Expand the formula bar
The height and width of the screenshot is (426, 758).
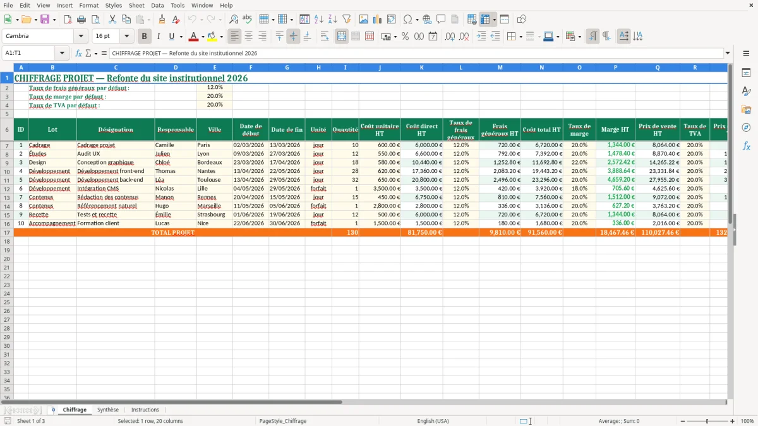coord(728,53)
